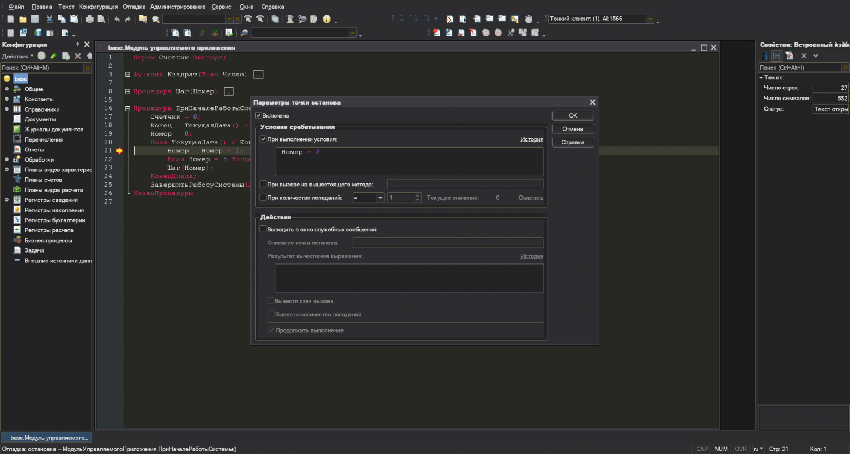The height and width of the screenshot is (454, 850).
Task: Click the breakpoint arrow marker on line 21
Action: (x=119, y=151)
